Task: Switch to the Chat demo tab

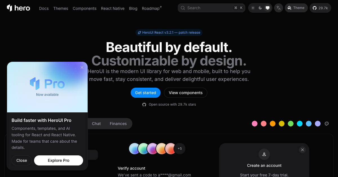Action: 96,124
